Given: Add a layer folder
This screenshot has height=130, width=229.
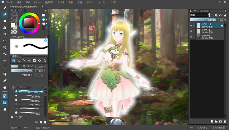Looking at the screenshot, I should (x=216, y=121).
